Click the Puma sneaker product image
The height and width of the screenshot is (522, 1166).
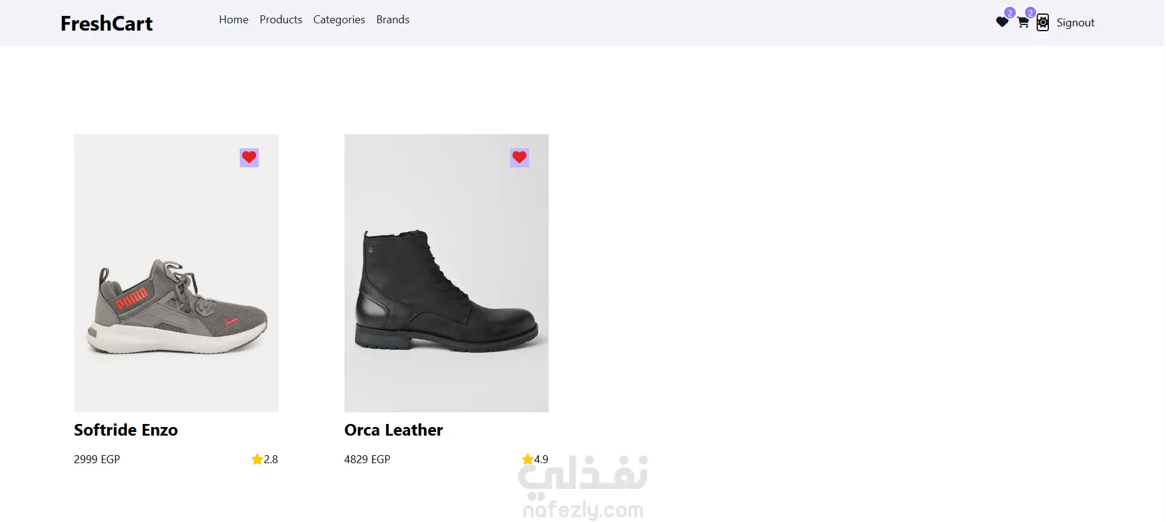click(176, 306)
